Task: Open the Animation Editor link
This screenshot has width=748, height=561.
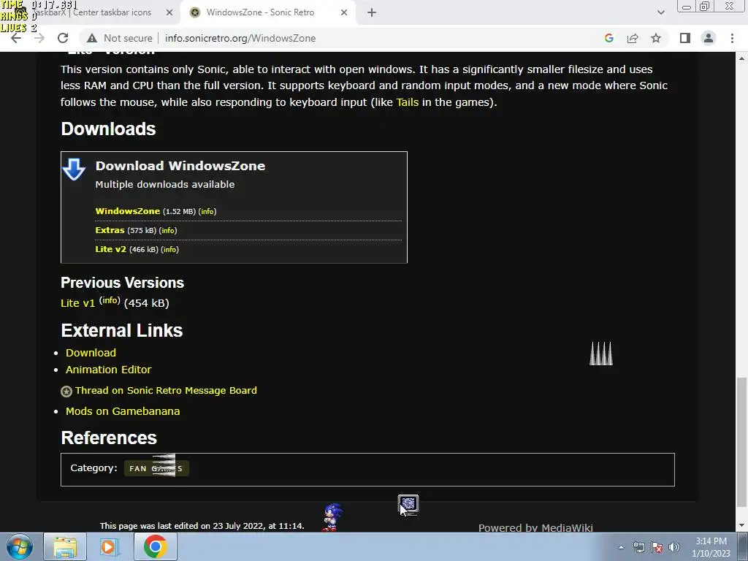Action: 108,370
